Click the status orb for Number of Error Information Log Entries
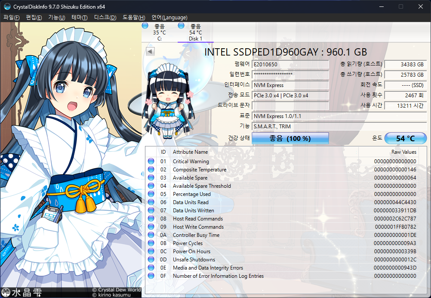The image size is (431, 298). point(151,276)
